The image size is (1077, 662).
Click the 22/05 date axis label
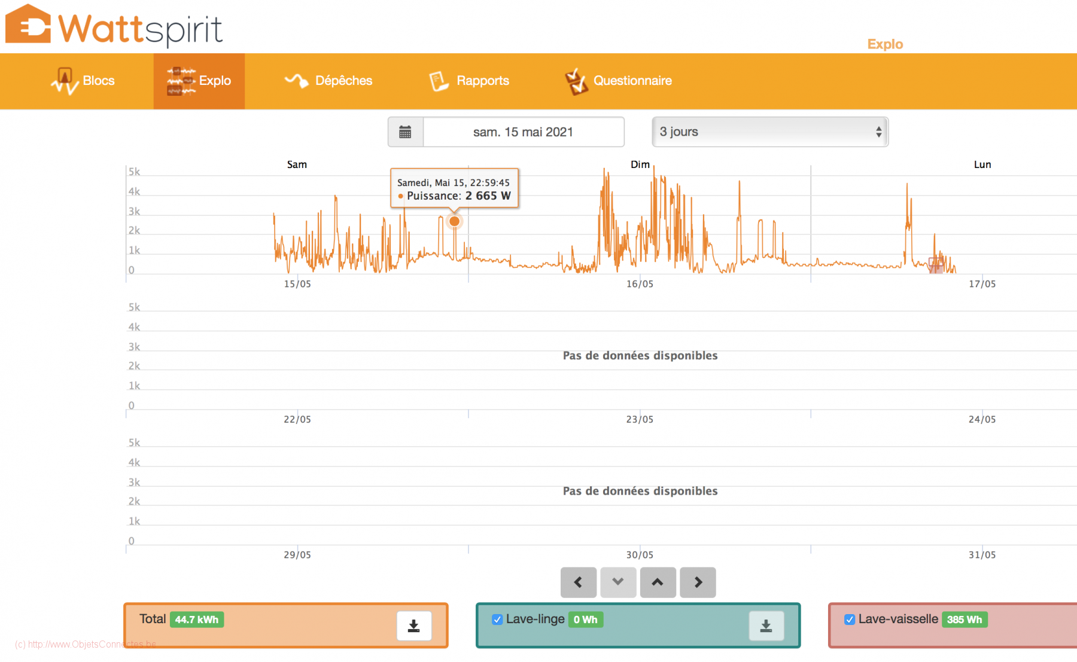point(297,420)
